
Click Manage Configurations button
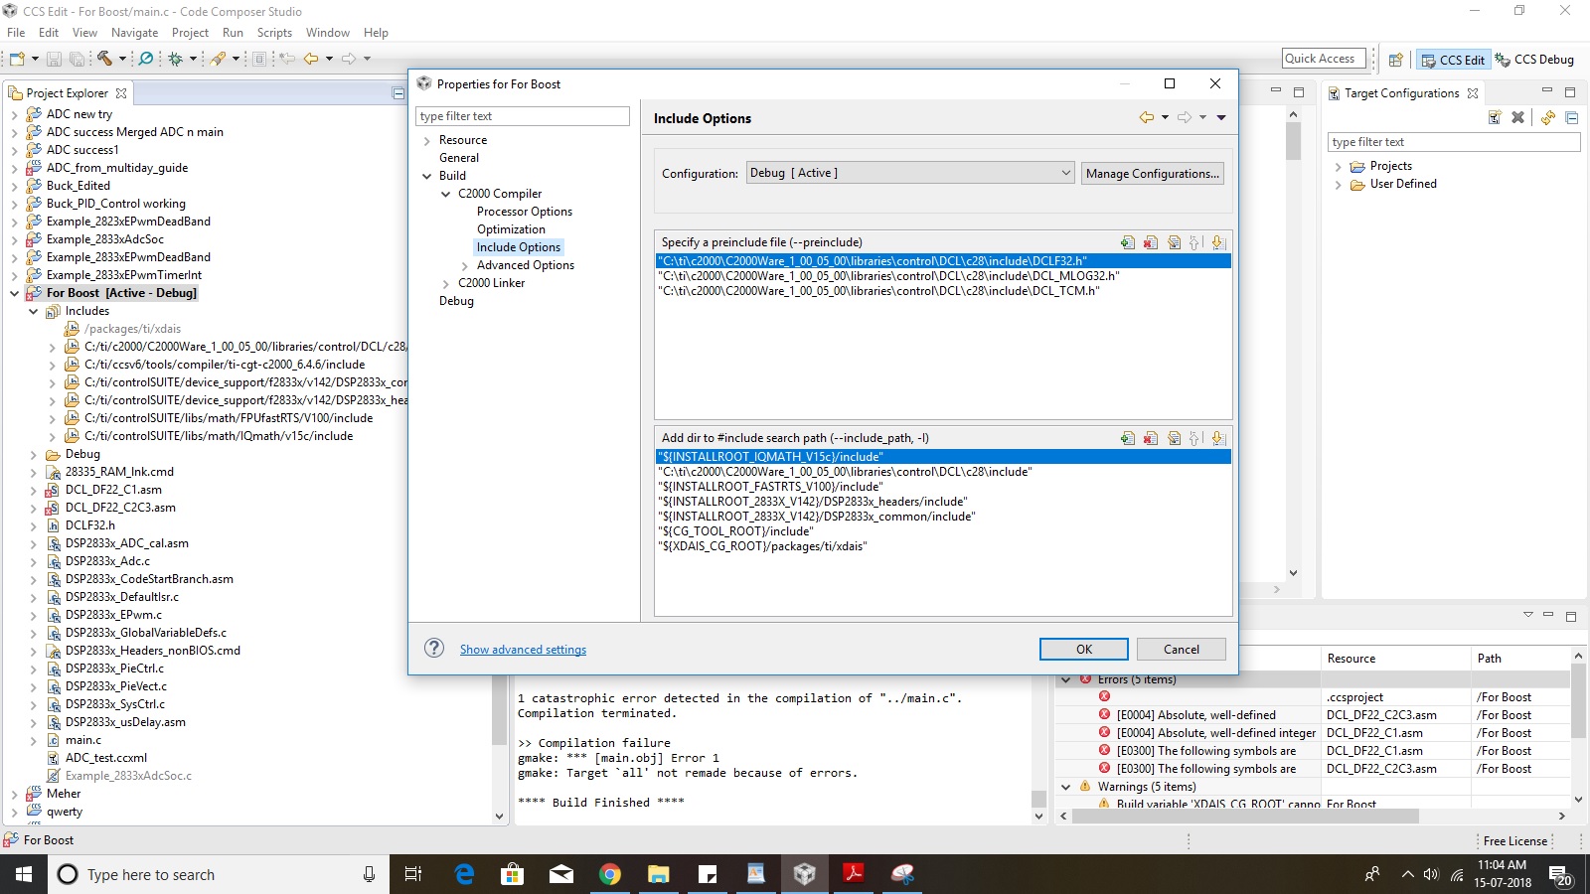click(x=1152, y=173)
